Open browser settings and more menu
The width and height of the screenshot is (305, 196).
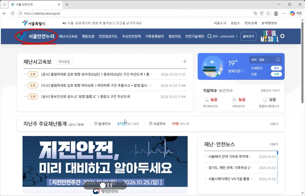click(x=284, y=13)
